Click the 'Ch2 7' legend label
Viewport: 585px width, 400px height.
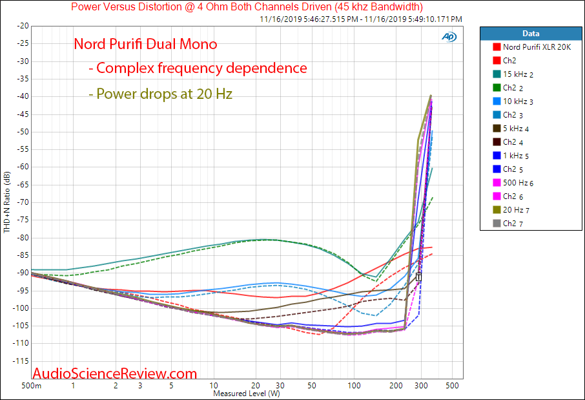pyautogui.click(x=513, y=224)
